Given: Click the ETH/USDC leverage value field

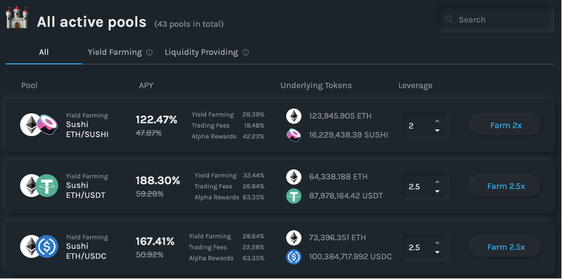Looking at the screenshot, I should click(425, 247).
